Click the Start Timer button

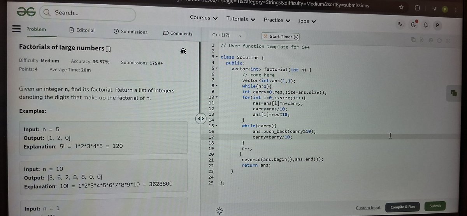point(281,37)
